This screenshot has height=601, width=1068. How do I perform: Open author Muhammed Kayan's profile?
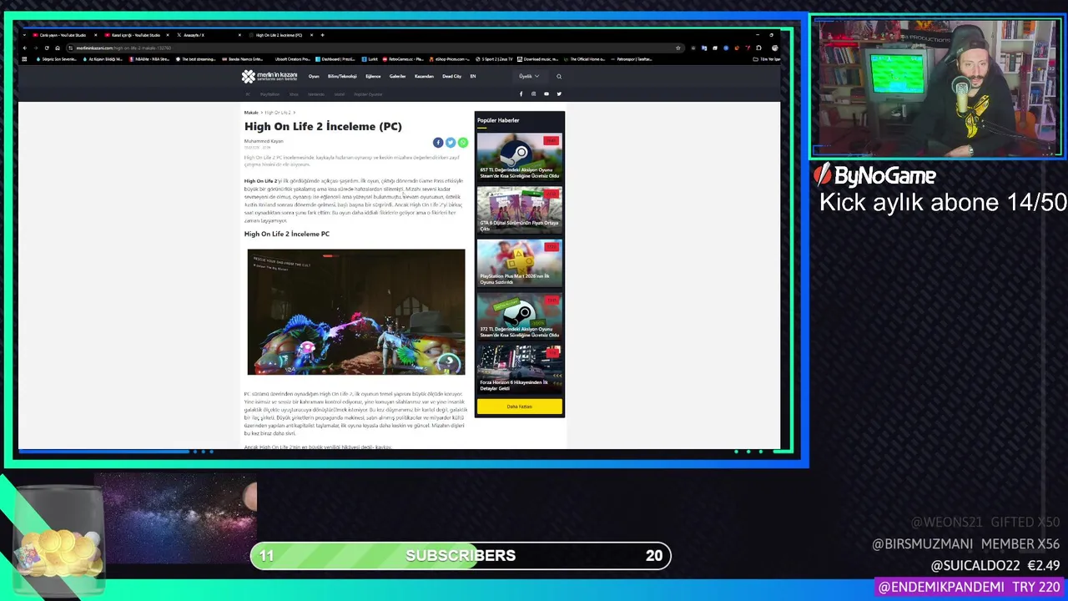point(264,141)
